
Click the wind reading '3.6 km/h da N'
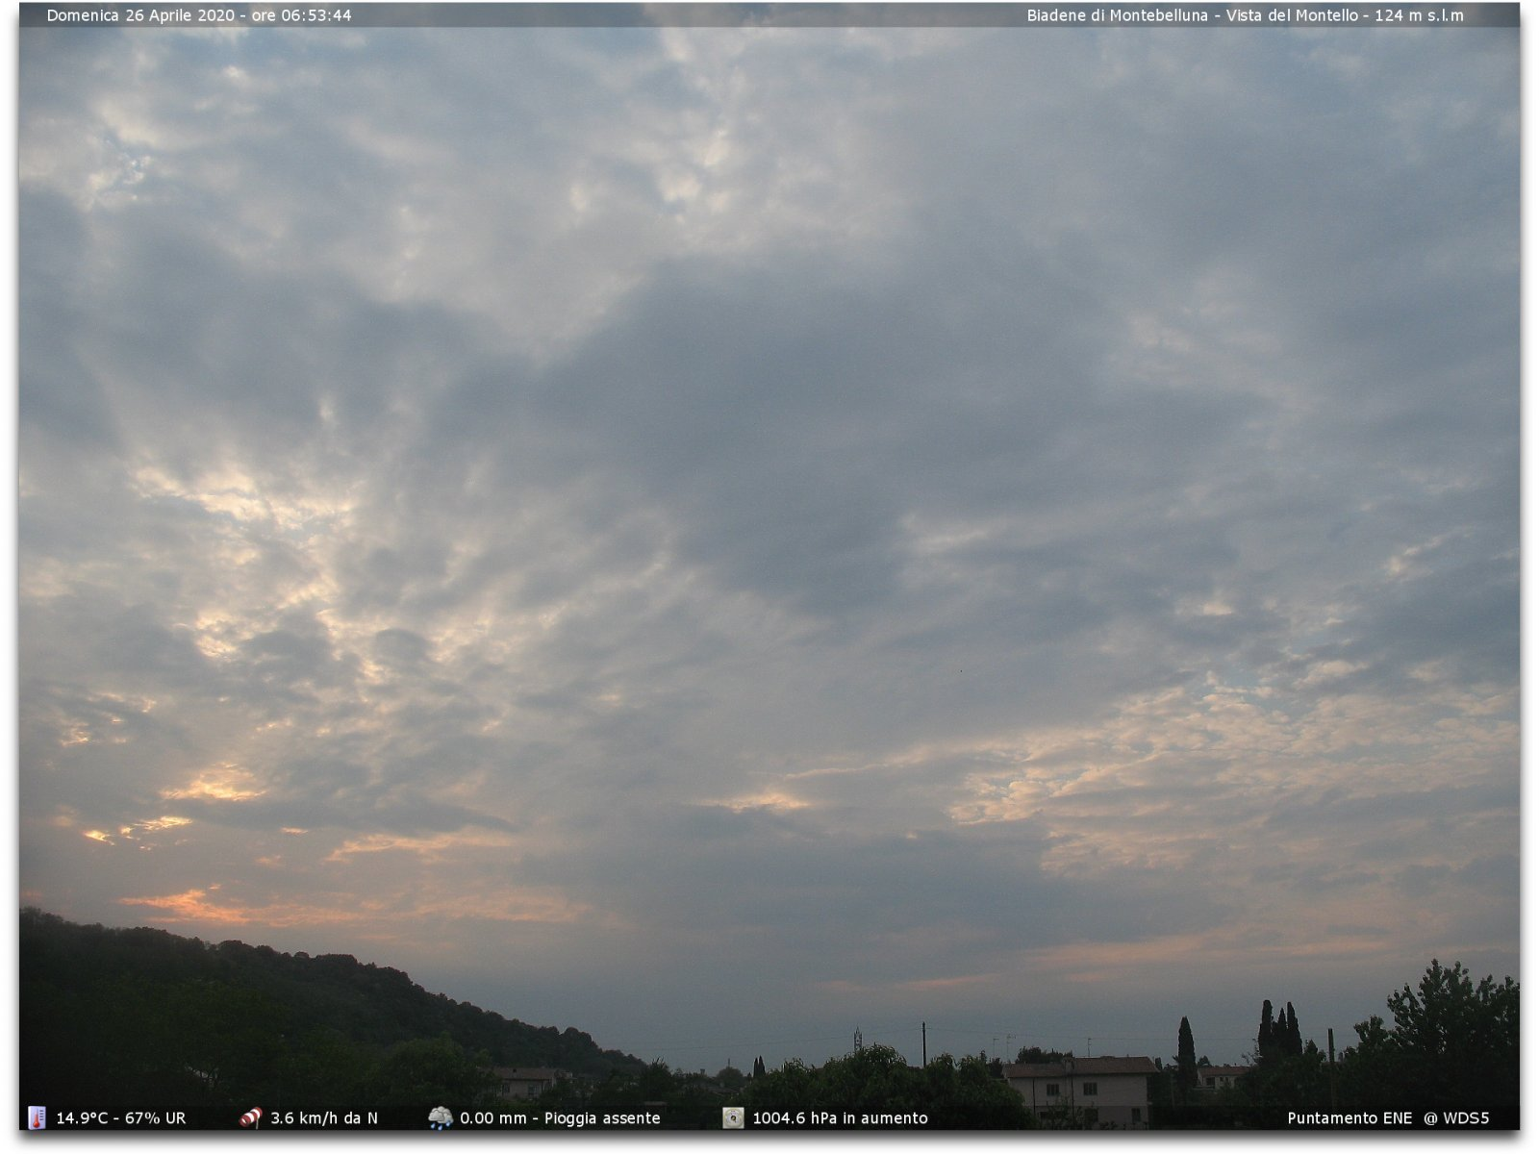tap(324, 1118)
